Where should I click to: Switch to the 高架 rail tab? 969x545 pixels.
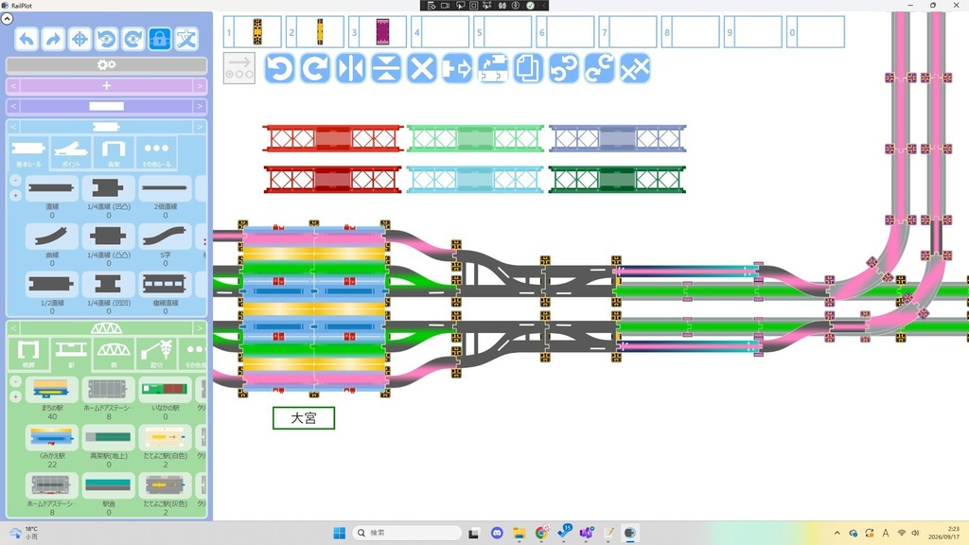coord(114,152)
